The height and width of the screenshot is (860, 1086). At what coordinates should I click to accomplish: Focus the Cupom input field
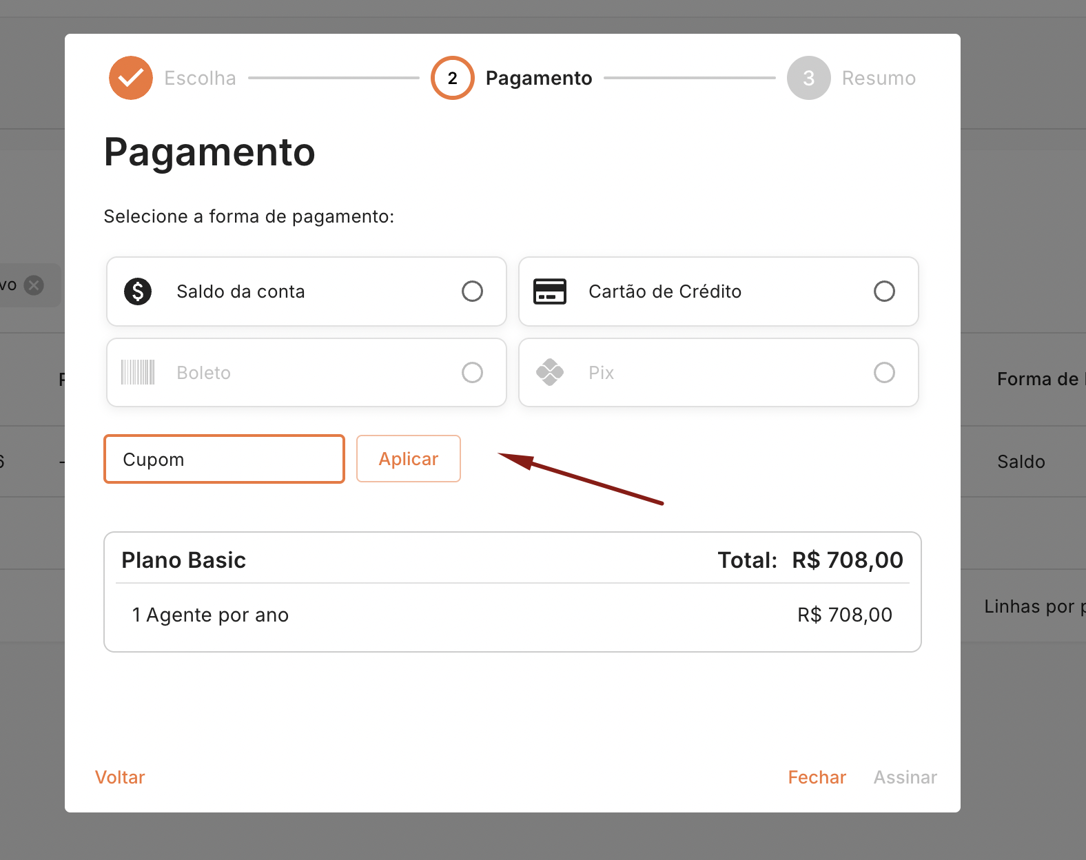(224, 459)
